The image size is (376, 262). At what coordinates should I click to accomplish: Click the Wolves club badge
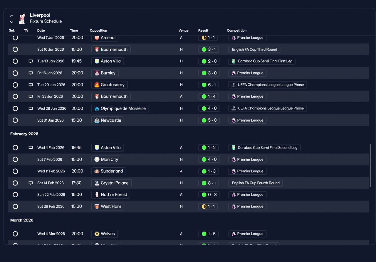(97, 234)
